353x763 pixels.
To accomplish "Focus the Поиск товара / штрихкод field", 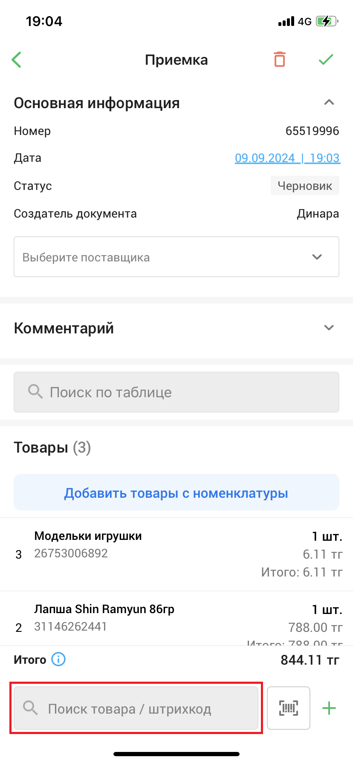I will point(136,708).
